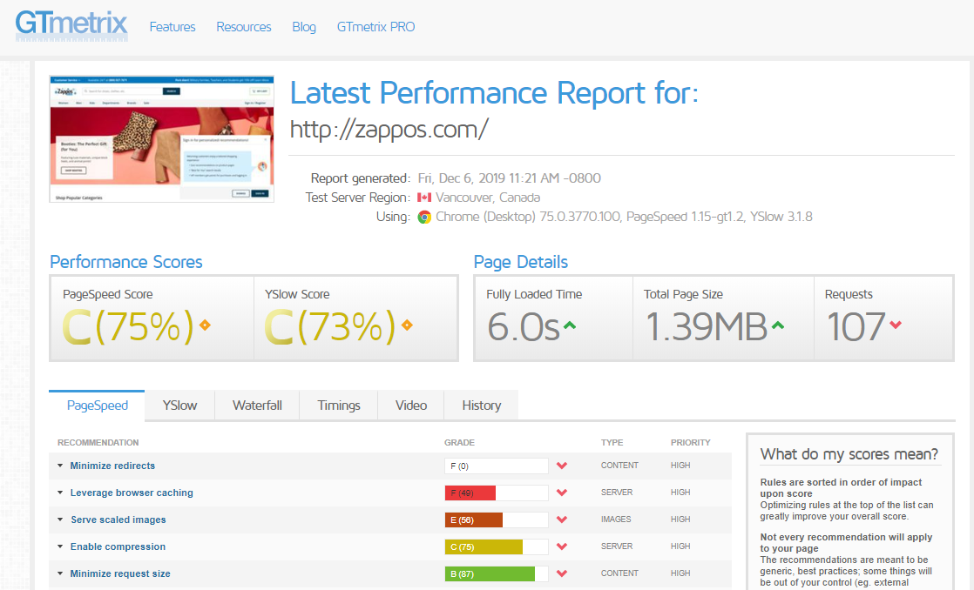Click the GRADE column header

[460, 442]
